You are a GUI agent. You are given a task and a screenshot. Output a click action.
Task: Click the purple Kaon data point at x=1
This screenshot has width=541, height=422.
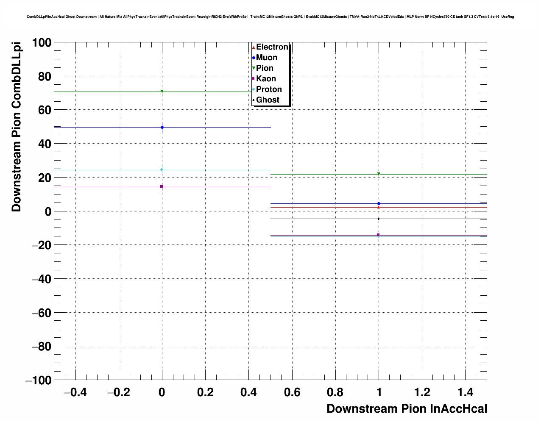[x=378, y=235]
